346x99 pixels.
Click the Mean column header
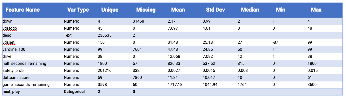178,10
